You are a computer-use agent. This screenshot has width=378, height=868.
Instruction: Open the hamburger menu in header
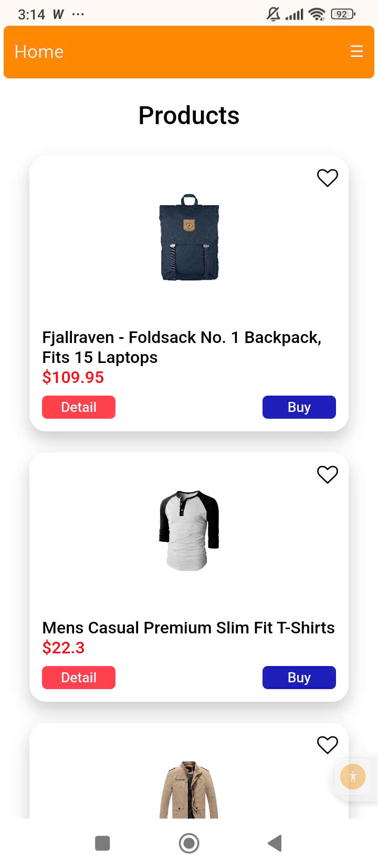pyautogui.click(x=356, y=52)
